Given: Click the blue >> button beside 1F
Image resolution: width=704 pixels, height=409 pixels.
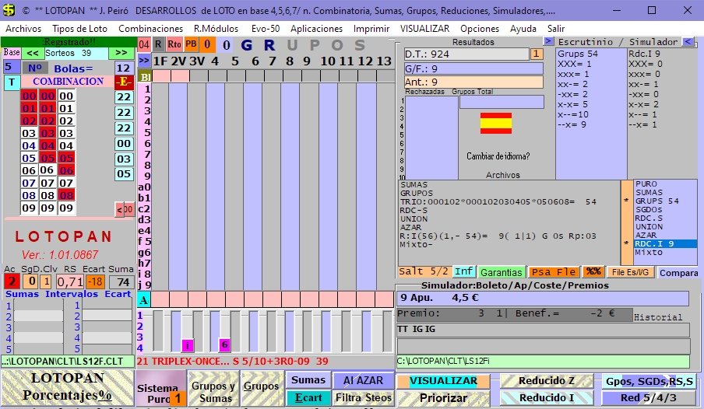Looking at the screenshot, I should (x=143, y=60).
